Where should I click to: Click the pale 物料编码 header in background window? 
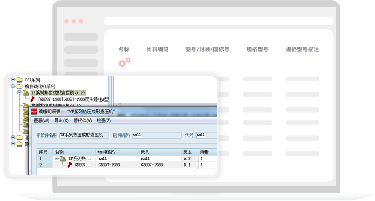[158, 49]
